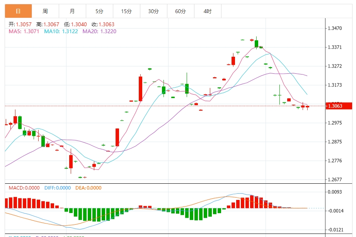Click the 1.2975 price axis label
Image resolution: width=356 pixels, height=237 pixels.
pyautogui.click(x=335, y=123)
